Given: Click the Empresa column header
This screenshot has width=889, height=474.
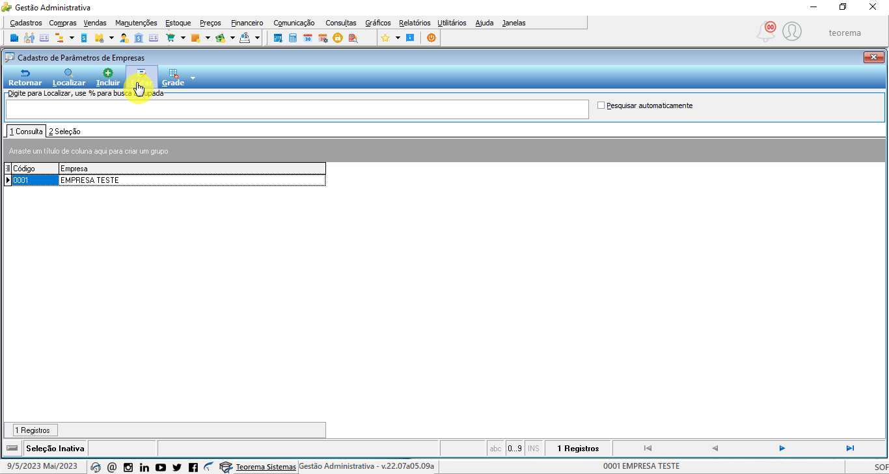Looking at the screenshot, I should tap(192, 169).
